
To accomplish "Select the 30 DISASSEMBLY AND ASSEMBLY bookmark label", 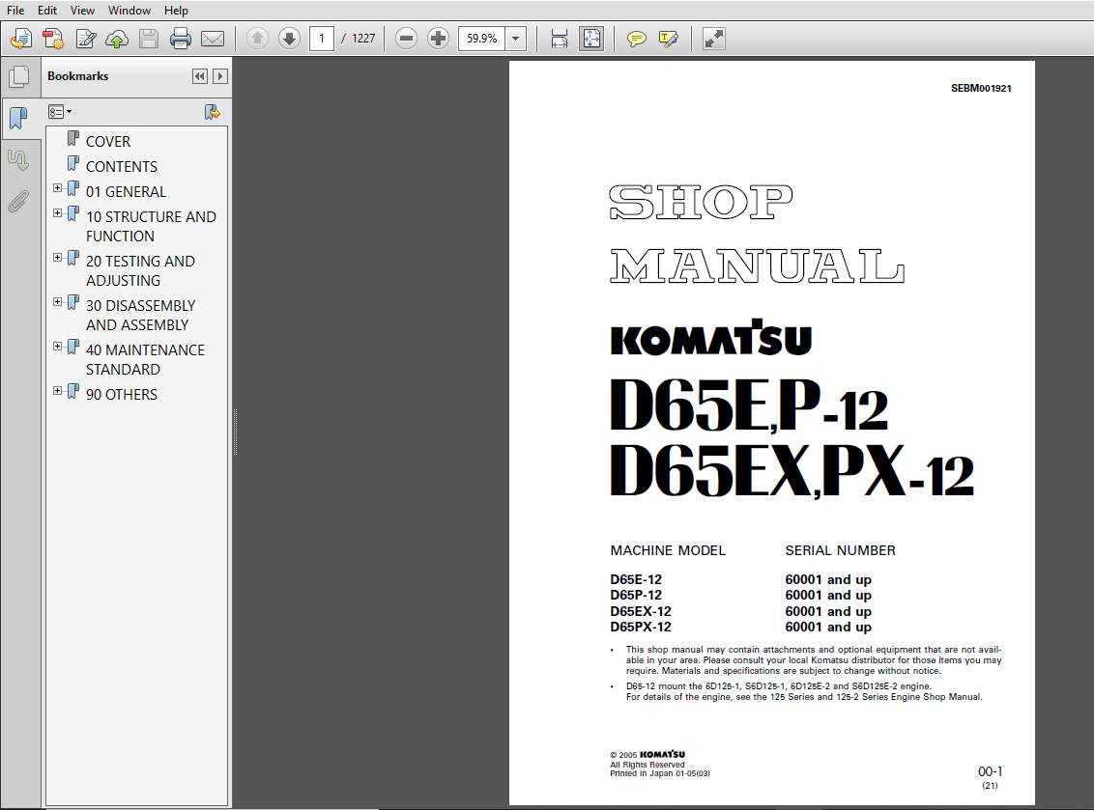I will coord(140,315).
